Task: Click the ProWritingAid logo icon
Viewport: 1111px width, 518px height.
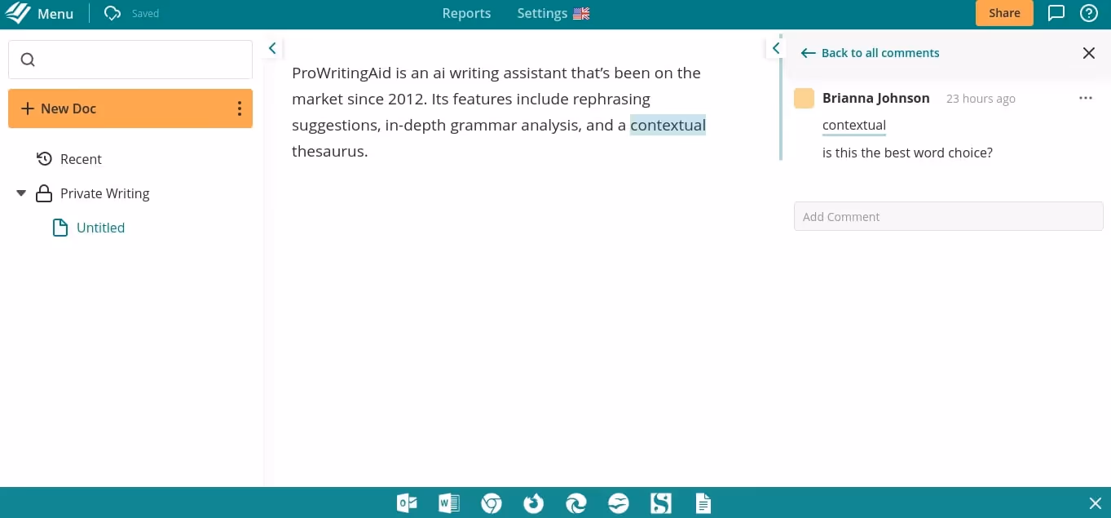Action: pyautogui.click(x=18, y=13)
